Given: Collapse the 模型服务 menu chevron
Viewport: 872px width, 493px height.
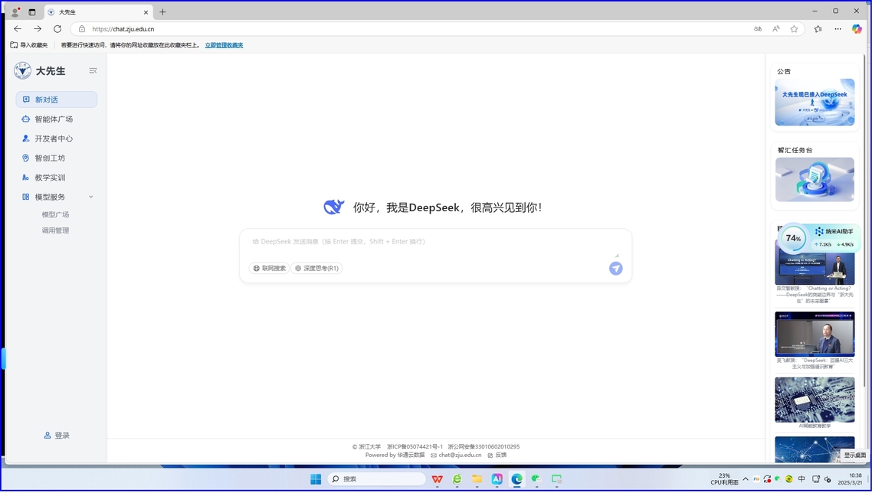Looking at the screenshot, I should click(x=90, y=197).
